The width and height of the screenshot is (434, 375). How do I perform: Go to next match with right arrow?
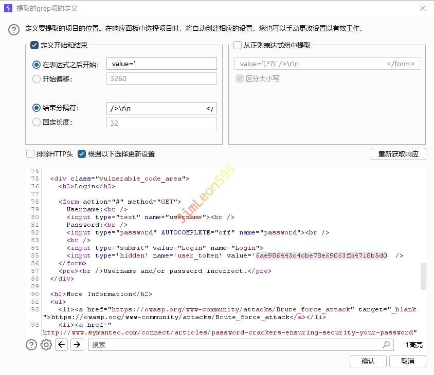tap(77, 345)
